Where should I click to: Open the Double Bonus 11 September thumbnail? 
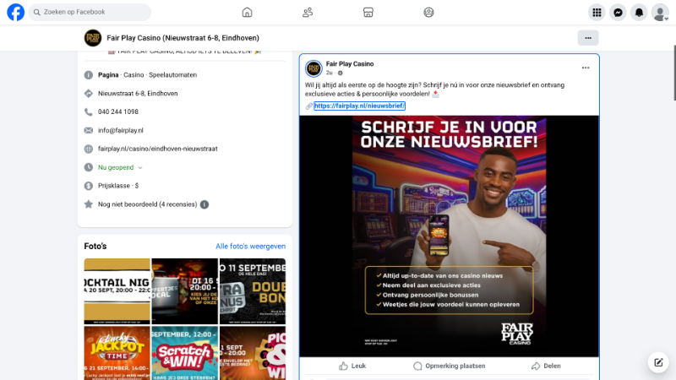pyautogui.click(x=252, y=291)
